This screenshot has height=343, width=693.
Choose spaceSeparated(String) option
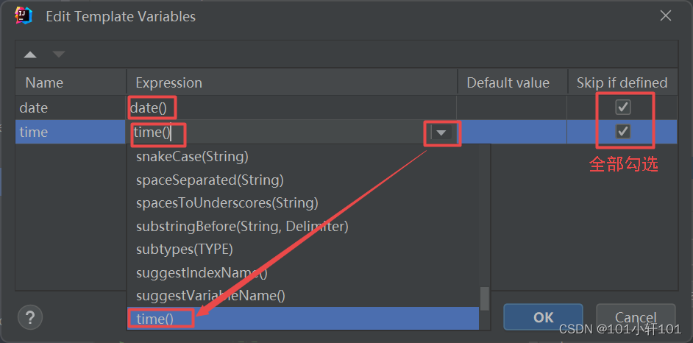click(210, 180)
